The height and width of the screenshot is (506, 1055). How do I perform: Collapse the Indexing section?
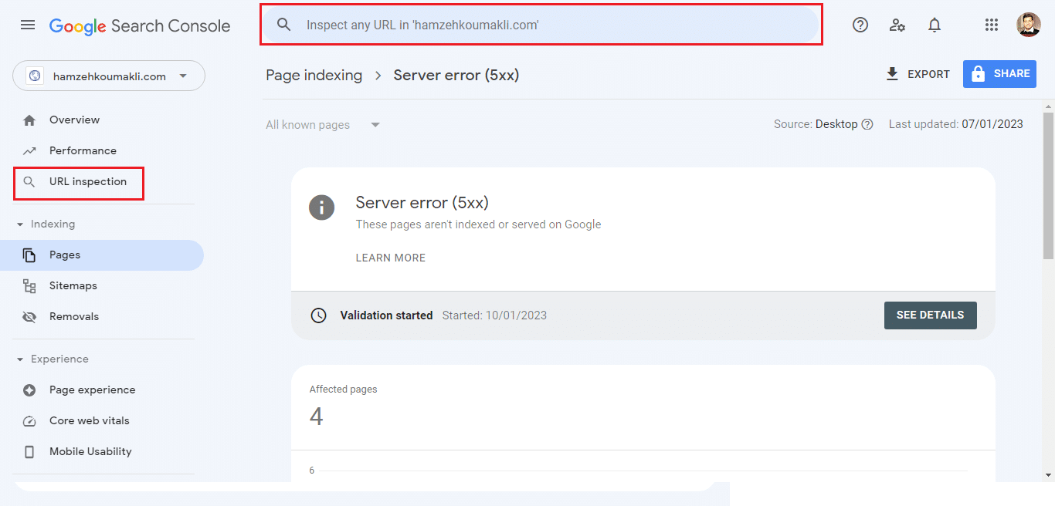point(21,224)
